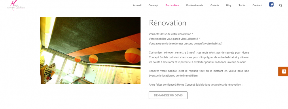Click the Demandez un devis button
288x109 pixels.
tap(168, 95)
